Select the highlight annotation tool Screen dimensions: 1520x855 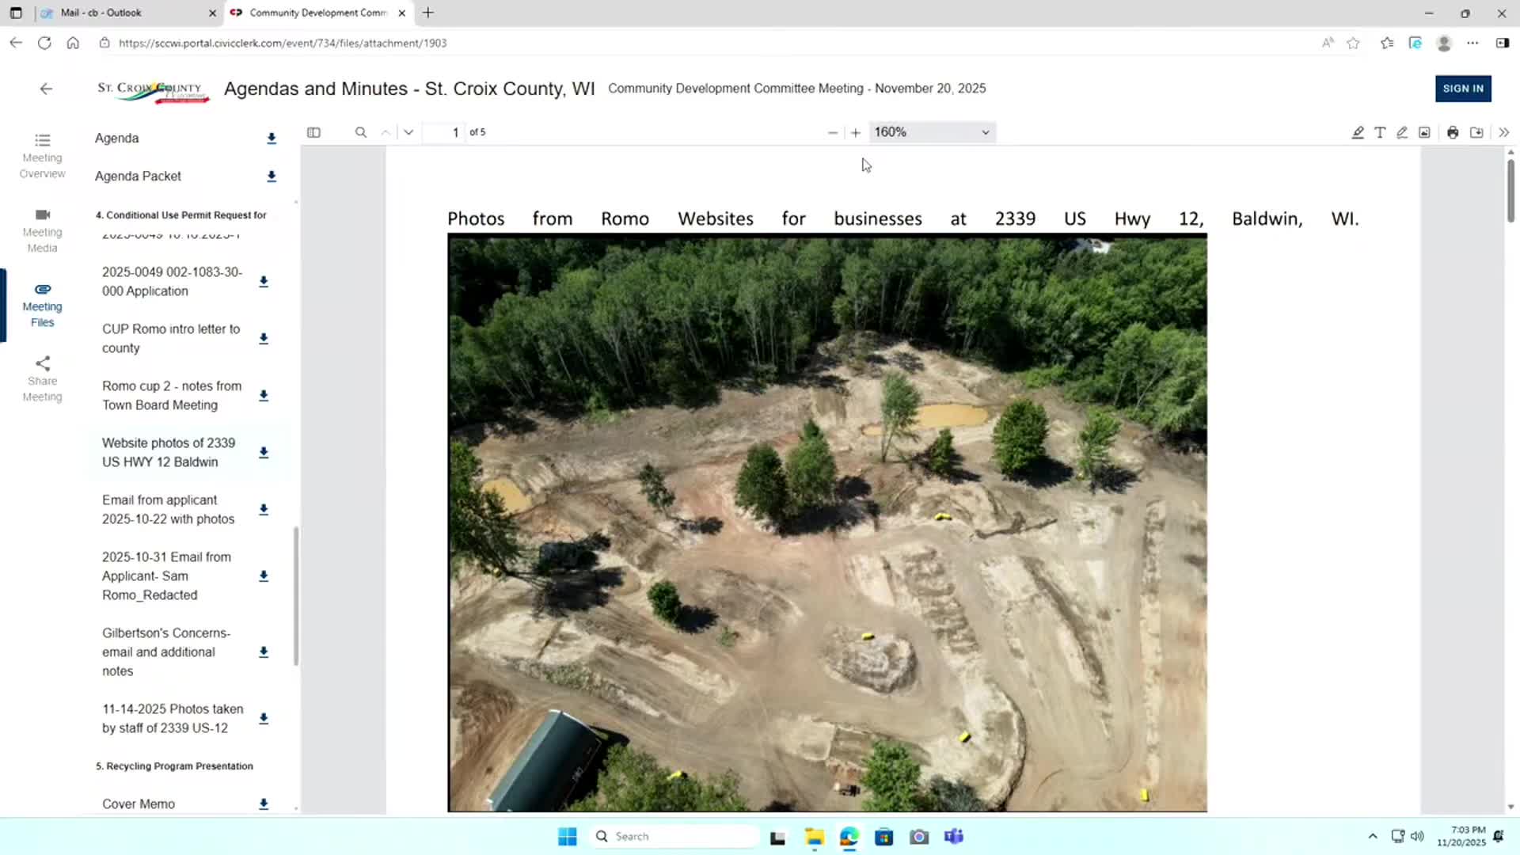pyautogui.click(x=1358, y=132)
